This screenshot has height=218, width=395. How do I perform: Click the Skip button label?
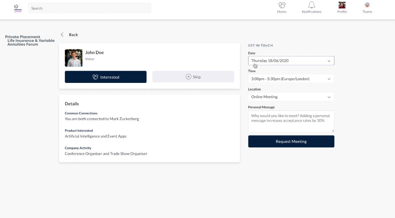tap(197, 77)
